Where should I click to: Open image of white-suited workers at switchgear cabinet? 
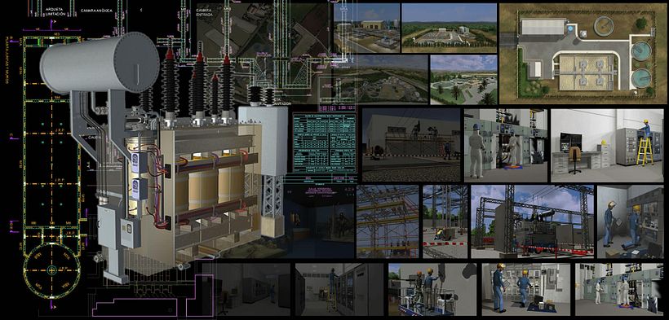coord(506,145)
